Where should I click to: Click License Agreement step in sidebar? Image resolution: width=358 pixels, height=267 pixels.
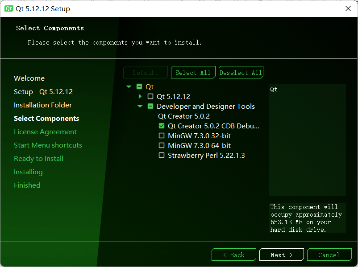pos(45,132)
